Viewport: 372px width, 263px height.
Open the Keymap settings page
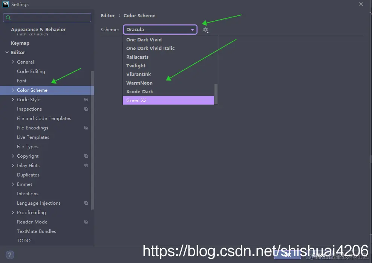(x=20, y=43)
